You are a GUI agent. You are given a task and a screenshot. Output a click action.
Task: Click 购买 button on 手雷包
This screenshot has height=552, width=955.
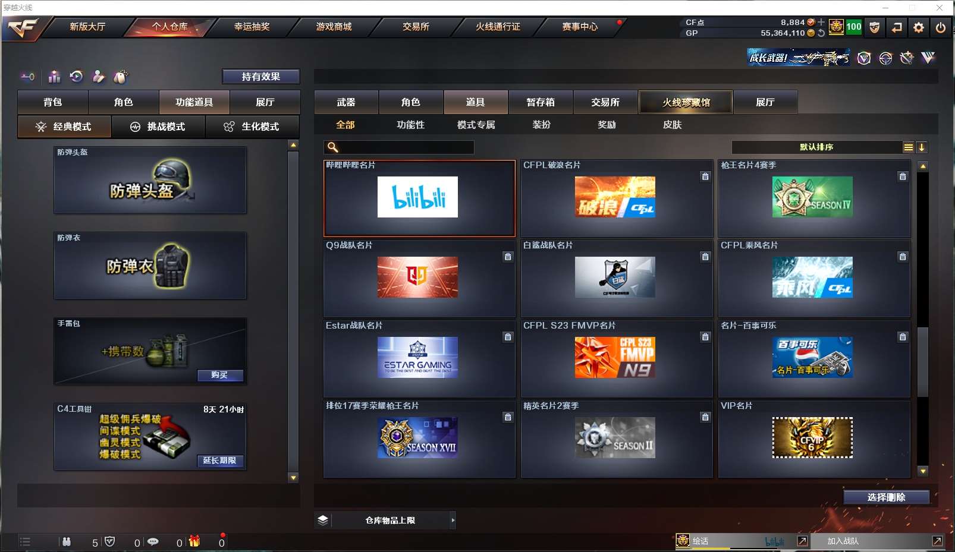(x=220, y=375)
